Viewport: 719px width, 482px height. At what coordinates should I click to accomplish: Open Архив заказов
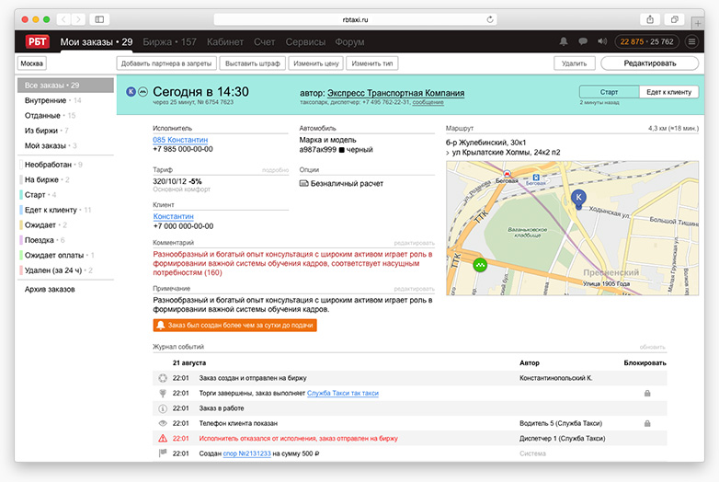click(50, 289)
